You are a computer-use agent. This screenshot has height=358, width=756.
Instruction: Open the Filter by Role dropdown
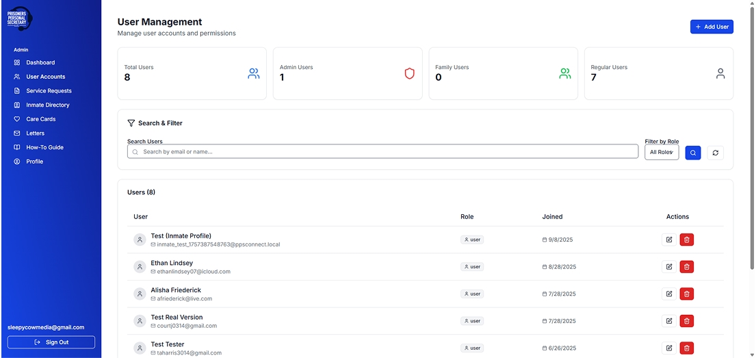661,152
